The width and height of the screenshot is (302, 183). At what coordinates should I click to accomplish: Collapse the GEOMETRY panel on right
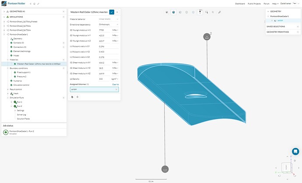tap(268, 11)
